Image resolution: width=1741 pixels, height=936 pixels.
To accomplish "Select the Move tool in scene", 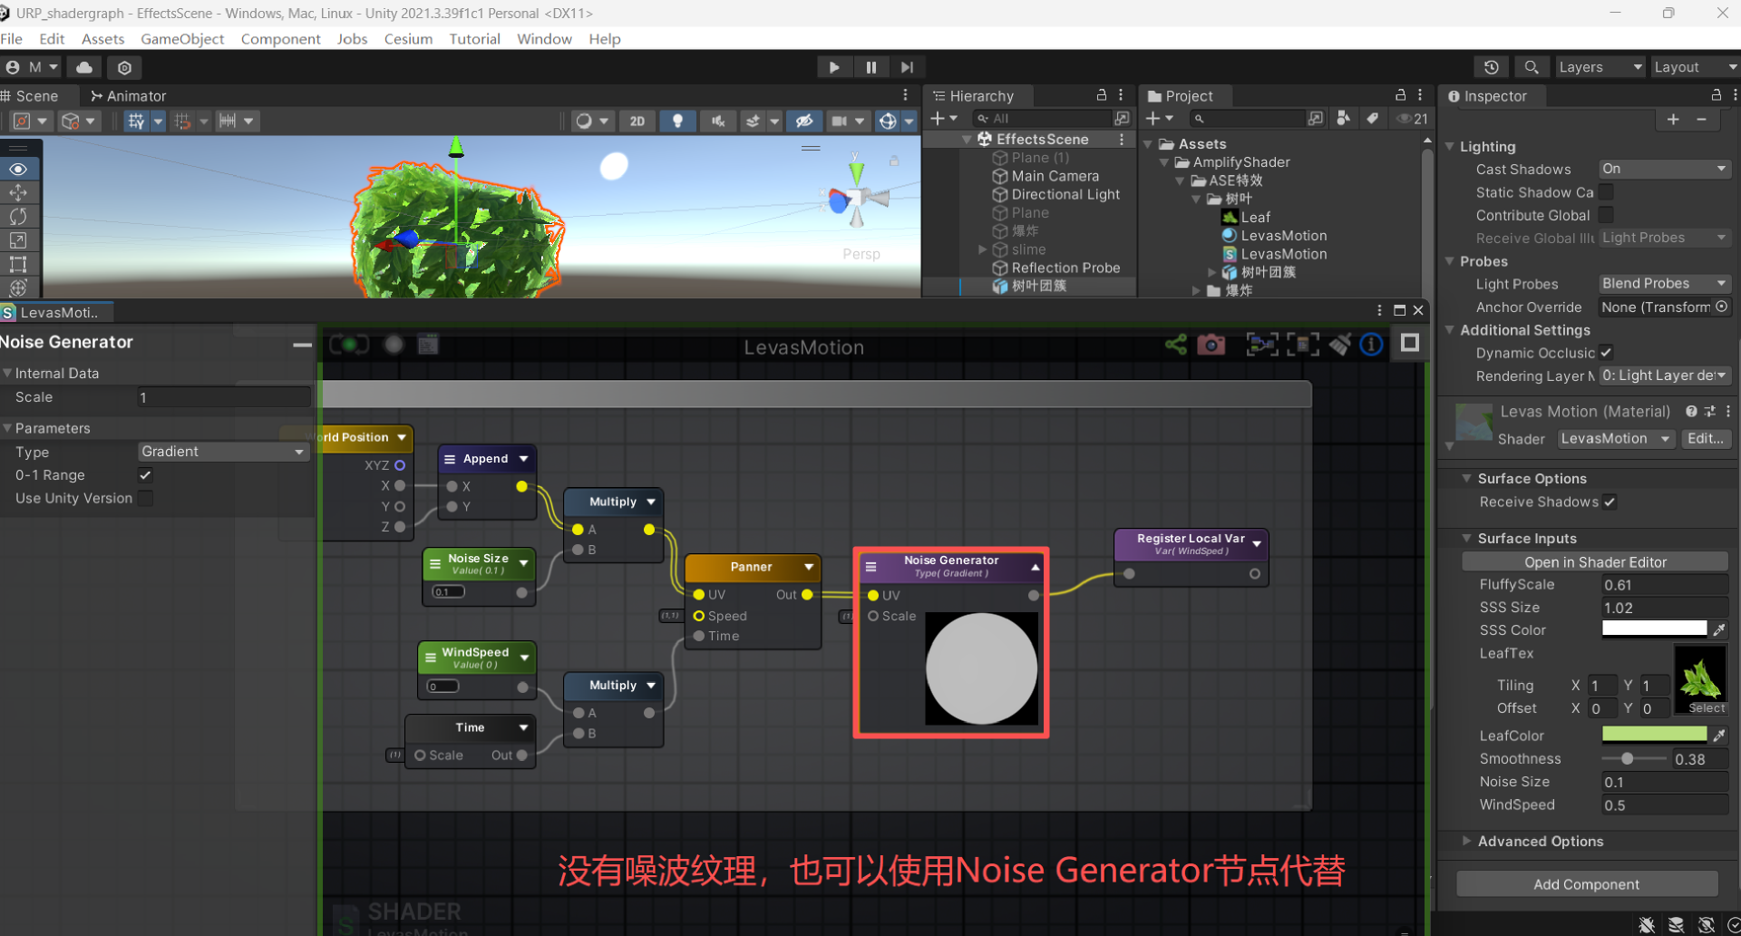I will coord(18,193).
